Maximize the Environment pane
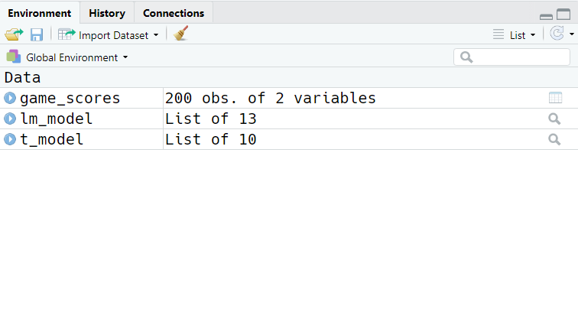Image resolution: width=578 pixels, height=325 pixels. 563,15
